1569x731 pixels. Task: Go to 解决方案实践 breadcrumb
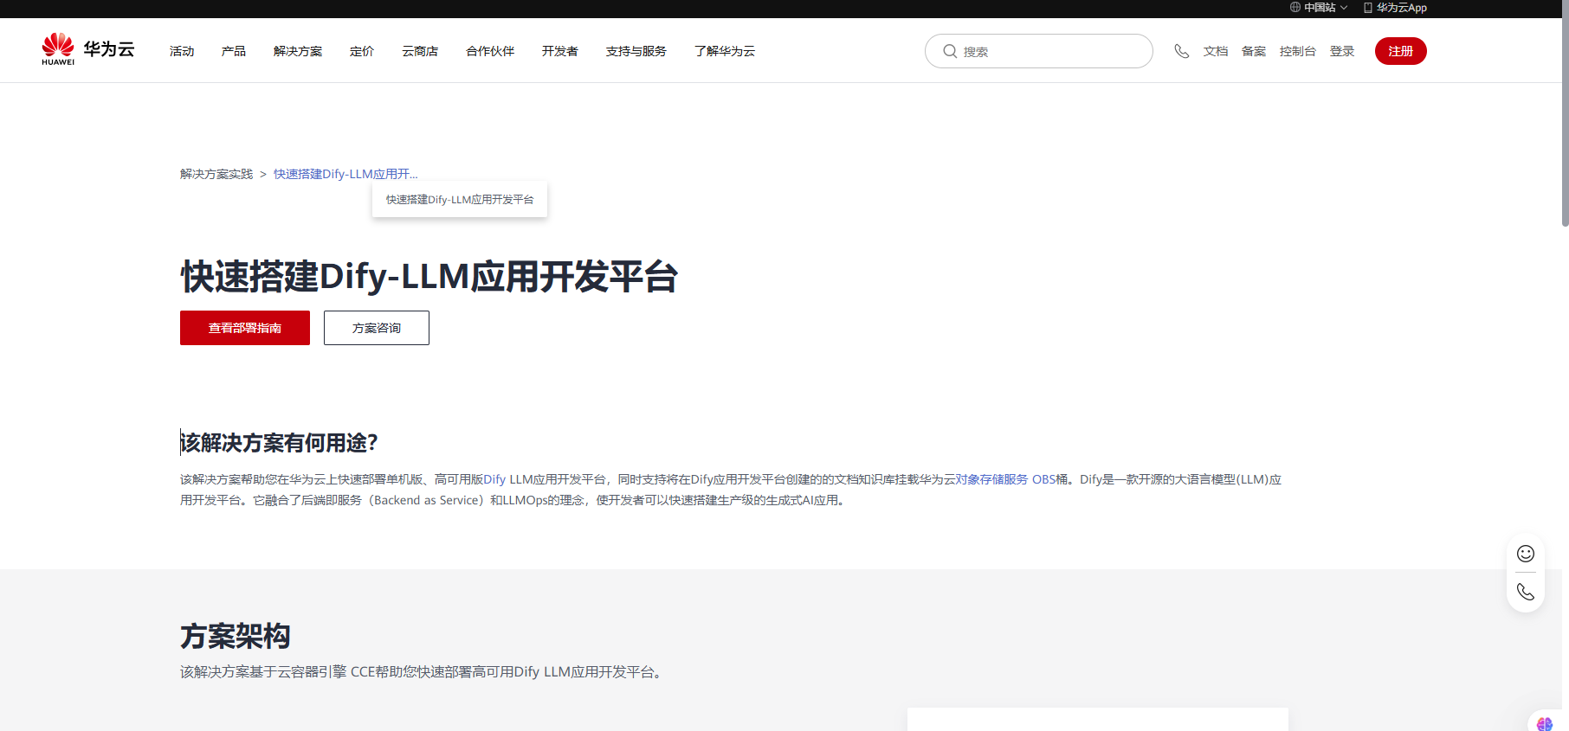(x=216, y=174)
